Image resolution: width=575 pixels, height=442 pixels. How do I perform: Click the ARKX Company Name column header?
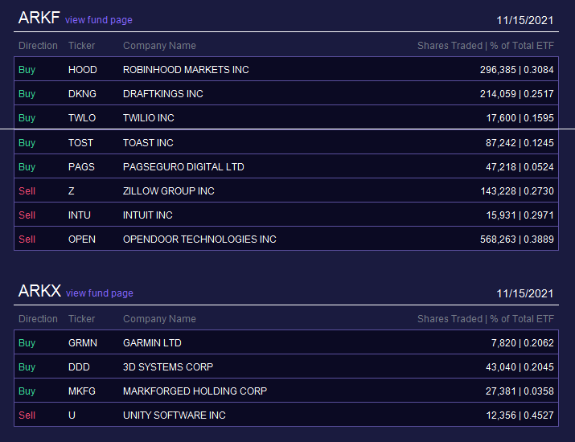pos(159,319)
